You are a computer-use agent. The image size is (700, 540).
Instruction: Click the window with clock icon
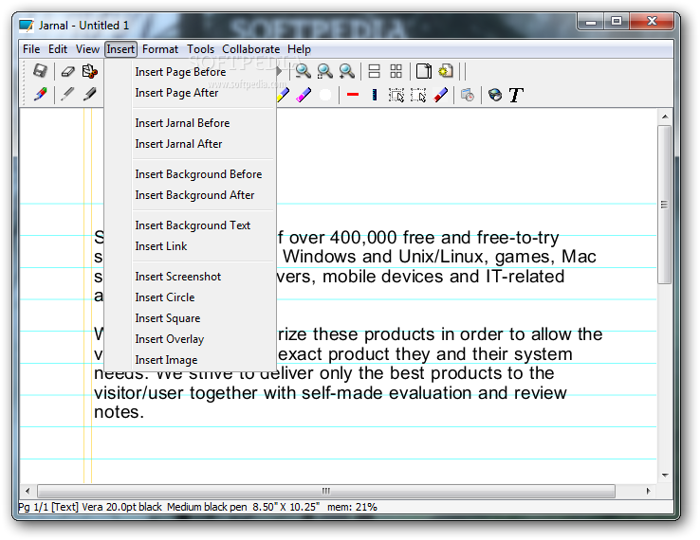pyautogui.click(x=468, y=95)
